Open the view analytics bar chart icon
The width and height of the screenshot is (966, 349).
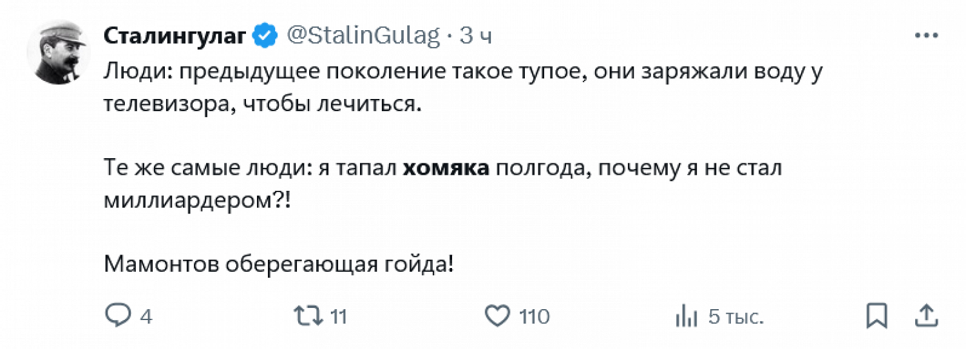(687, 316)
